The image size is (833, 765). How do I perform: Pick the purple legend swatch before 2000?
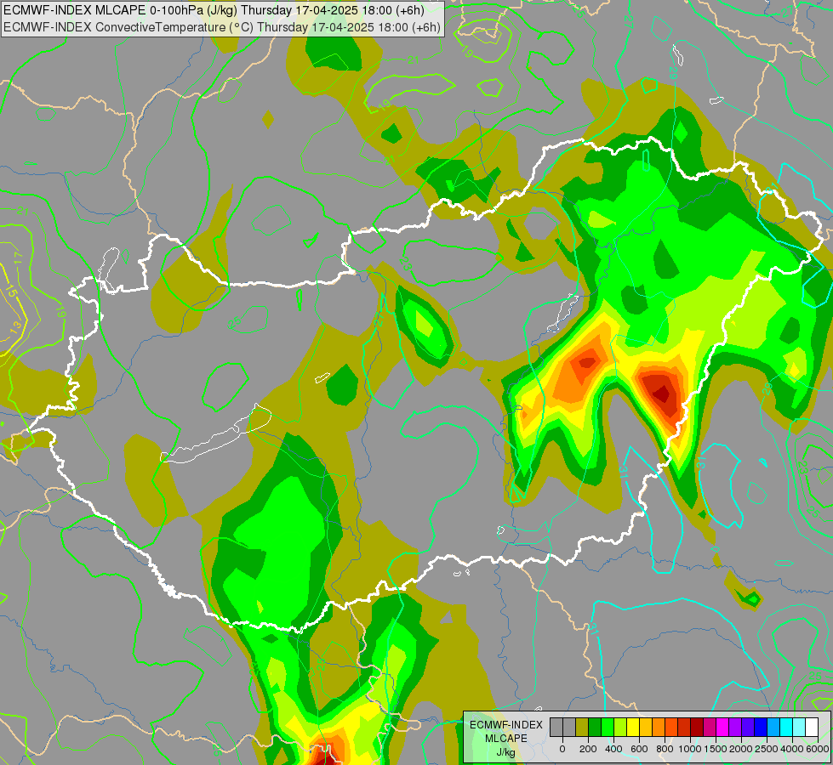[736, 728]
